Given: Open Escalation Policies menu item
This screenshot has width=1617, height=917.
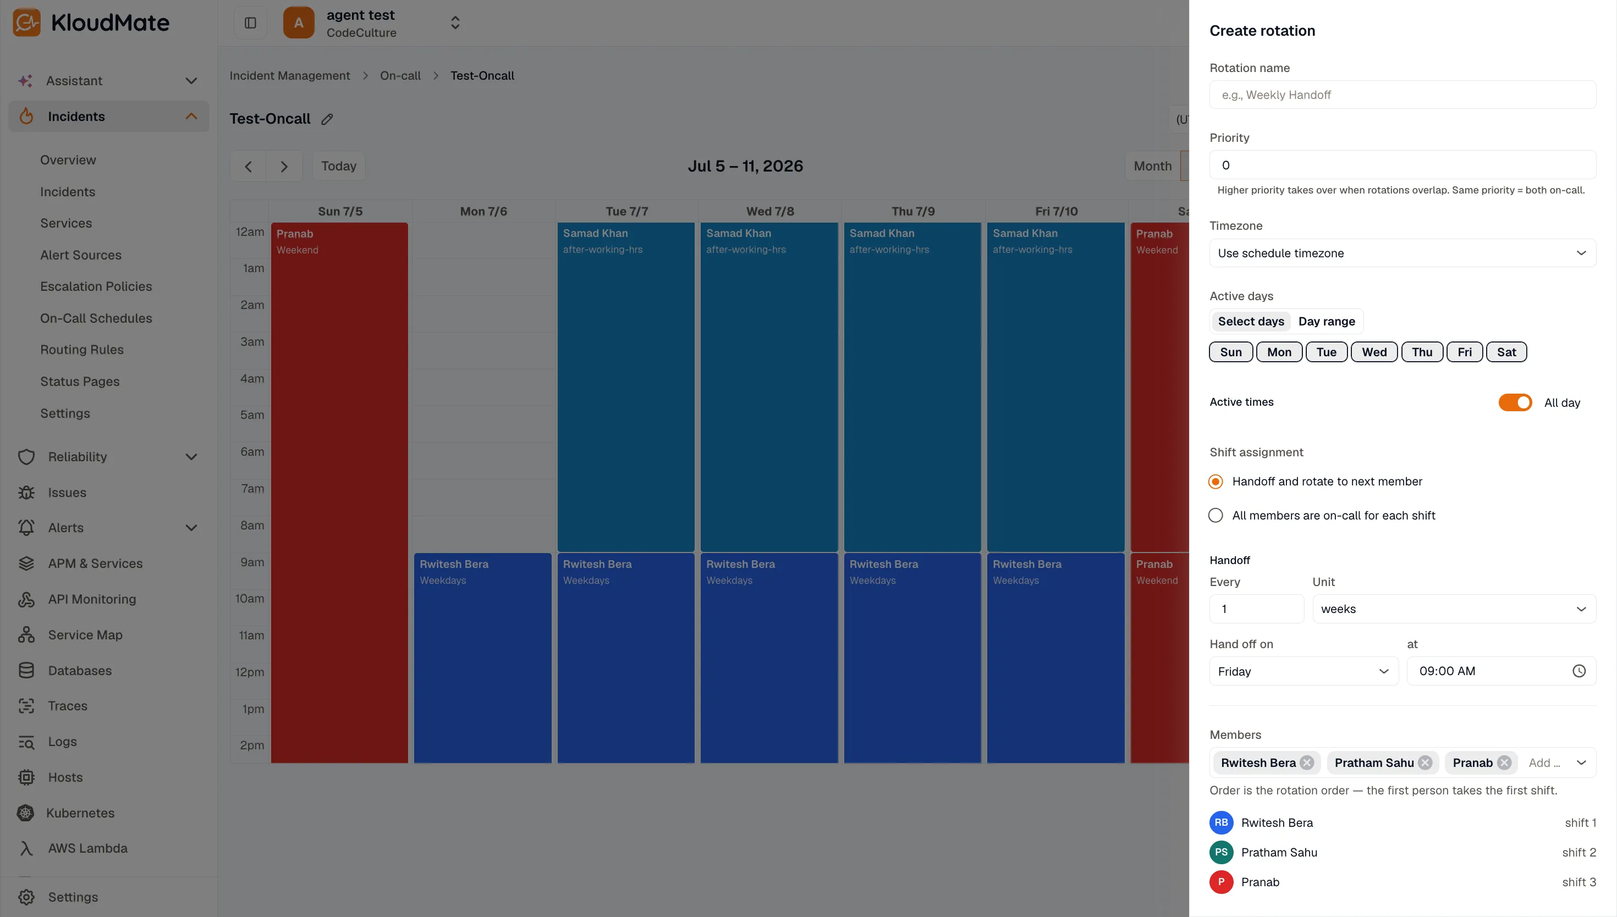Looking at the screenshot, I should 96,286.
